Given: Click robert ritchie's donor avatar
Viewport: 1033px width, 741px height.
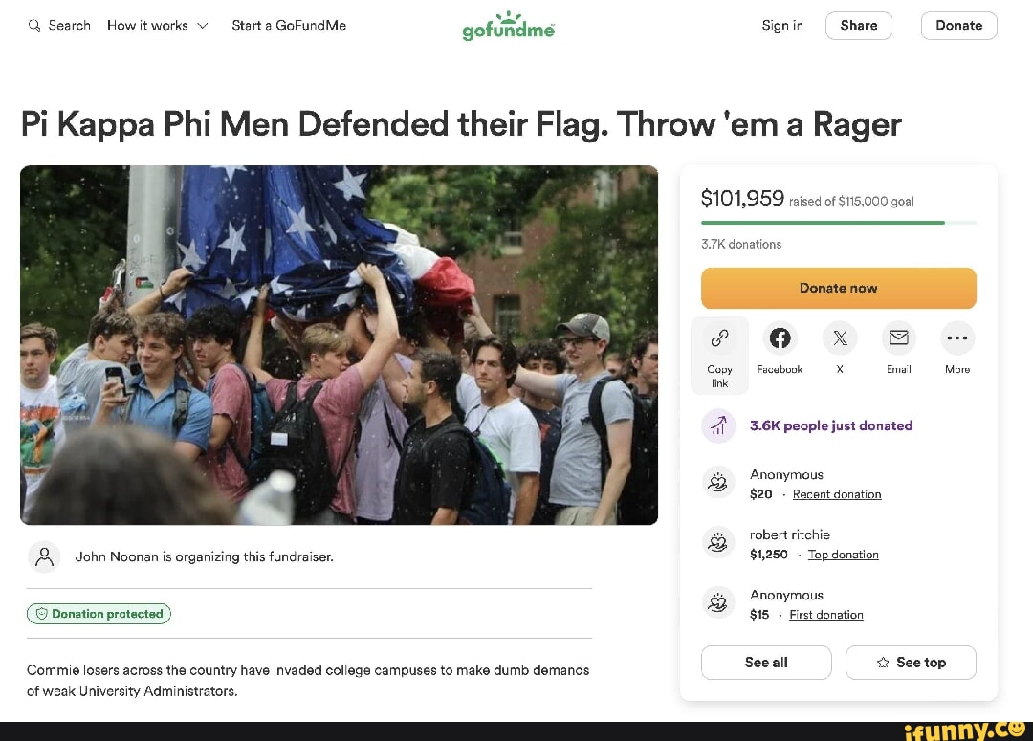Looking at the screenshot, I should point(718,543).
